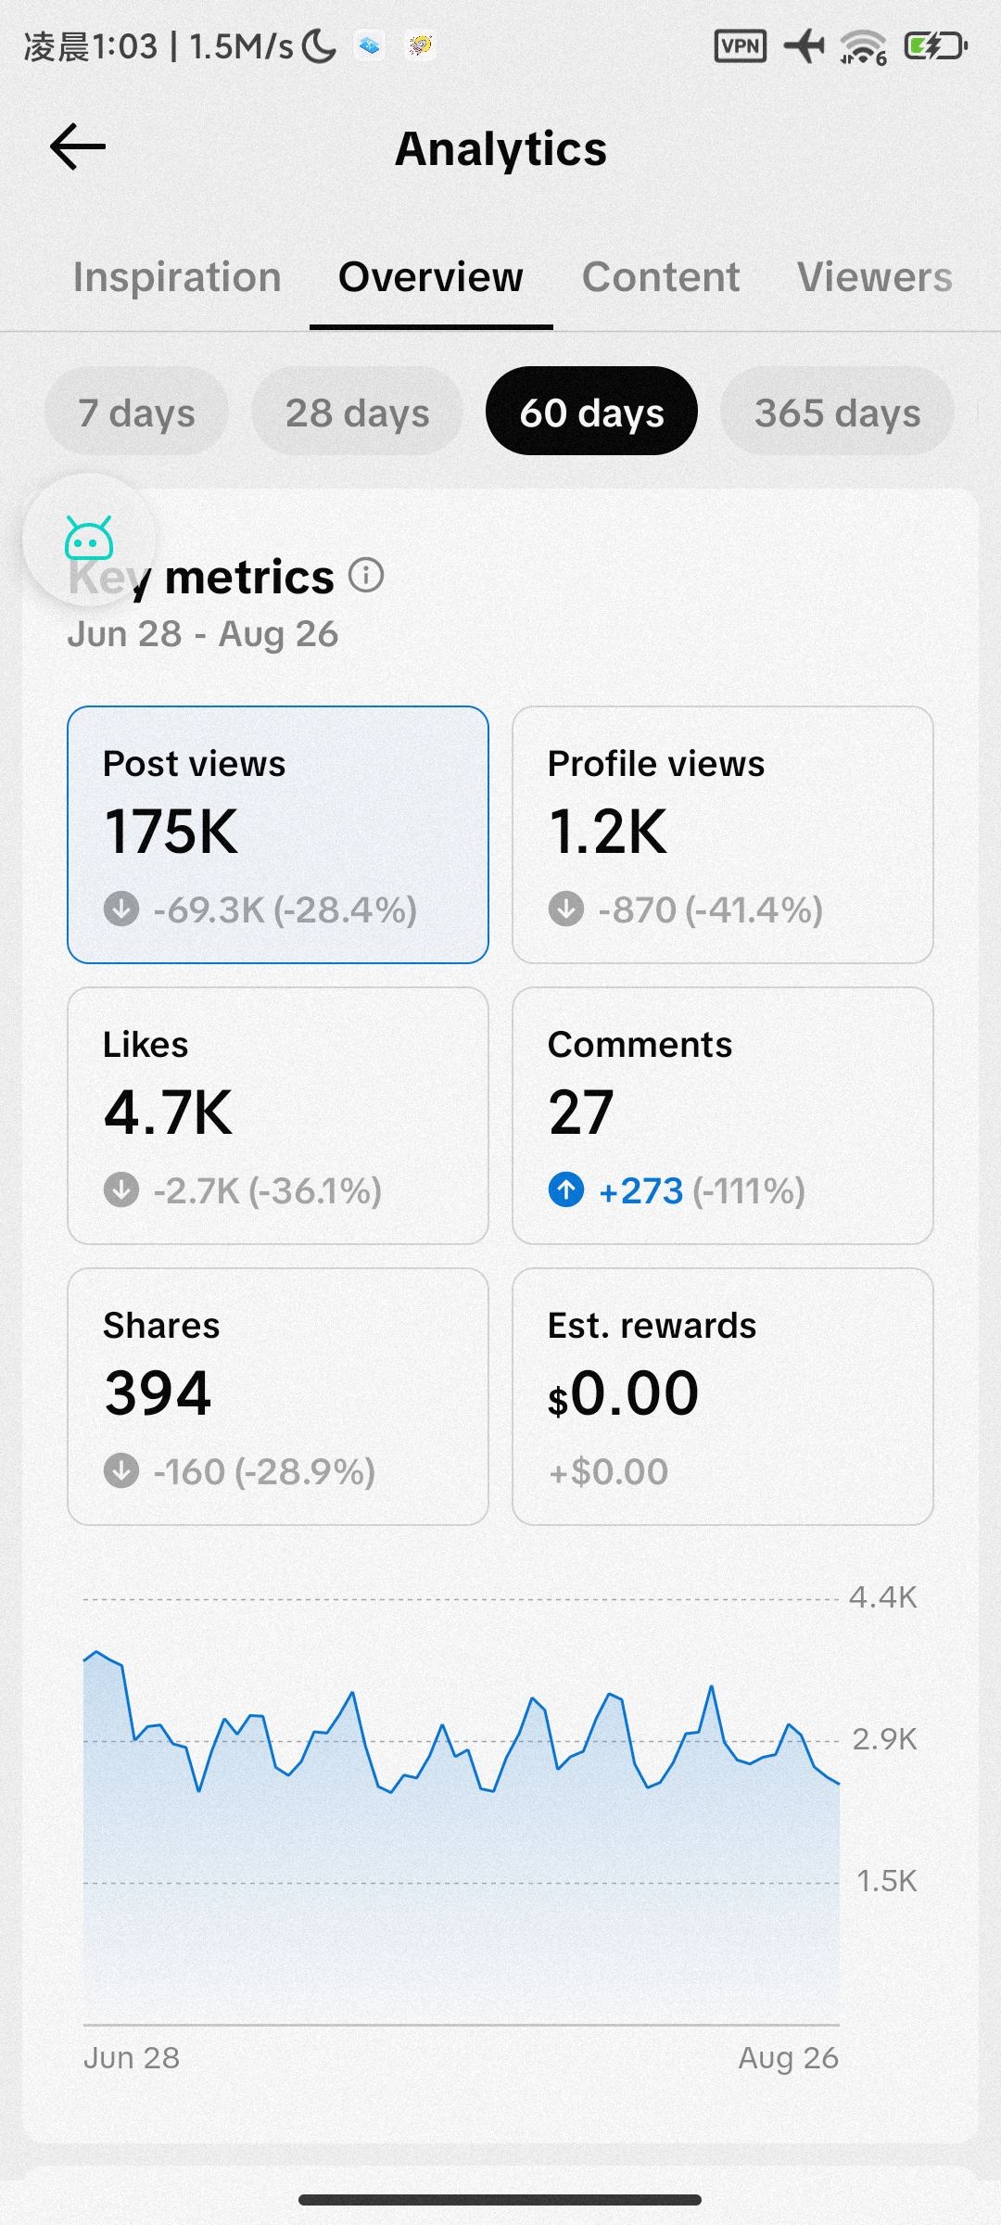The image size is (1001, 2225).
Task: Open the Viewers tab
Action: (x=875, y=277)
